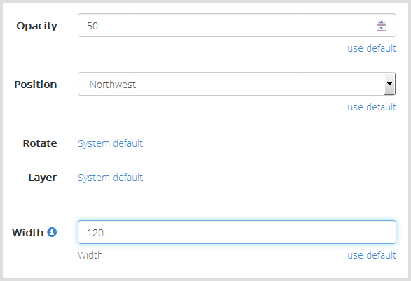Reset Opacity via its use default link

click(x=372, y=48)
